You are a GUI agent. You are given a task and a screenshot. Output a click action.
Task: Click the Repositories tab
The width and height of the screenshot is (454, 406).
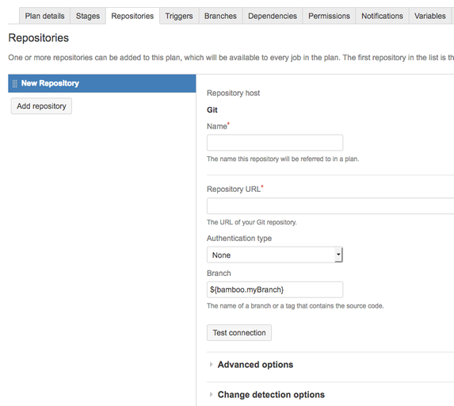(x=132, y=16)
